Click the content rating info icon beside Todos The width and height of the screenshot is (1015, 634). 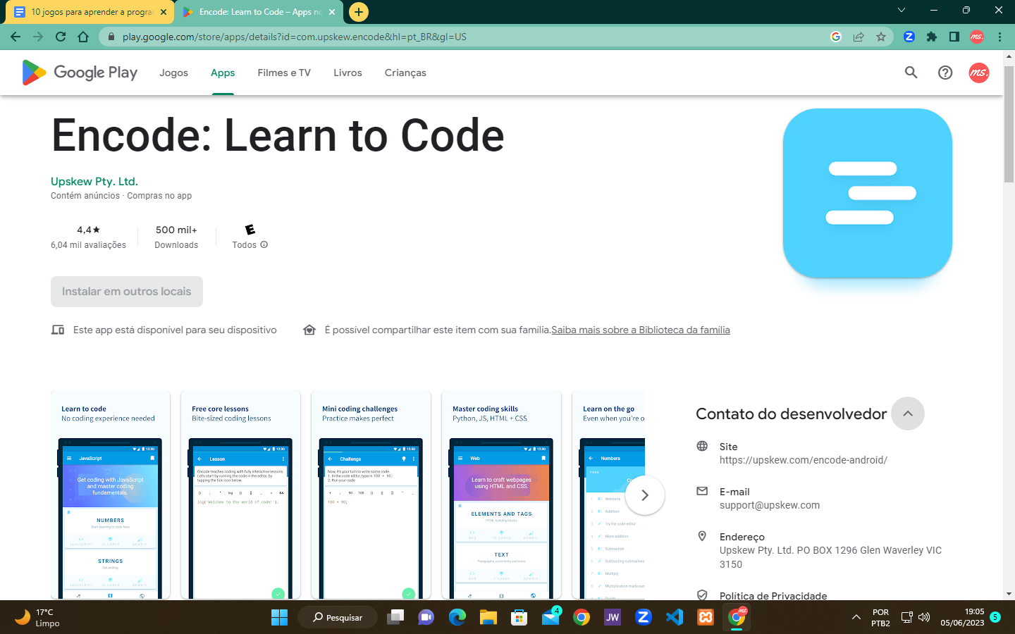[264, 245]
